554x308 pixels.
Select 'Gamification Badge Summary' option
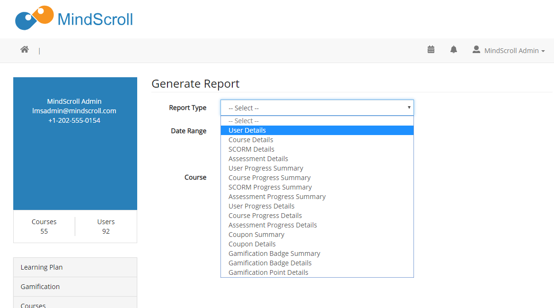click(317, 254)
